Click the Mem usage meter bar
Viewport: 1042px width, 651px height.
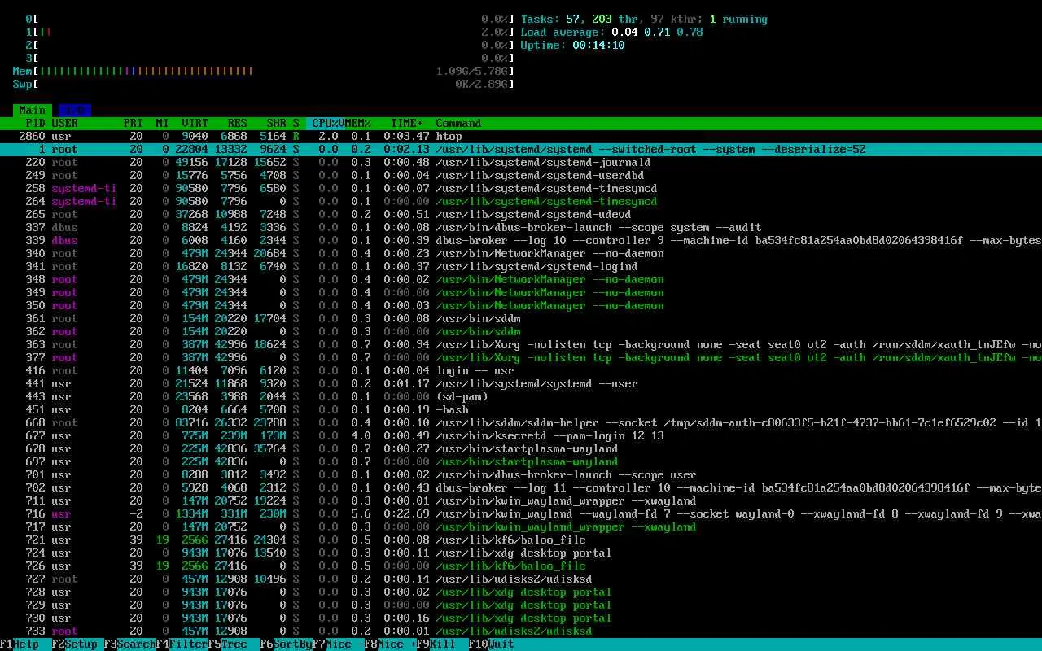[264, 71]
